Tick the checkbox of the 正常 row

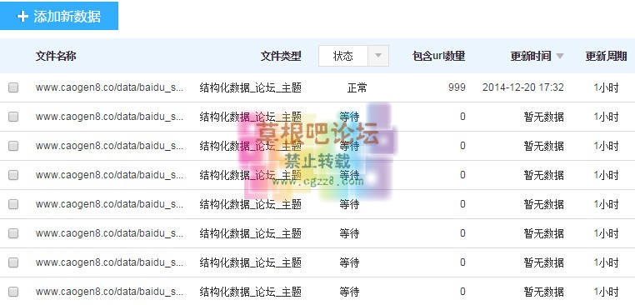[13, 87]
